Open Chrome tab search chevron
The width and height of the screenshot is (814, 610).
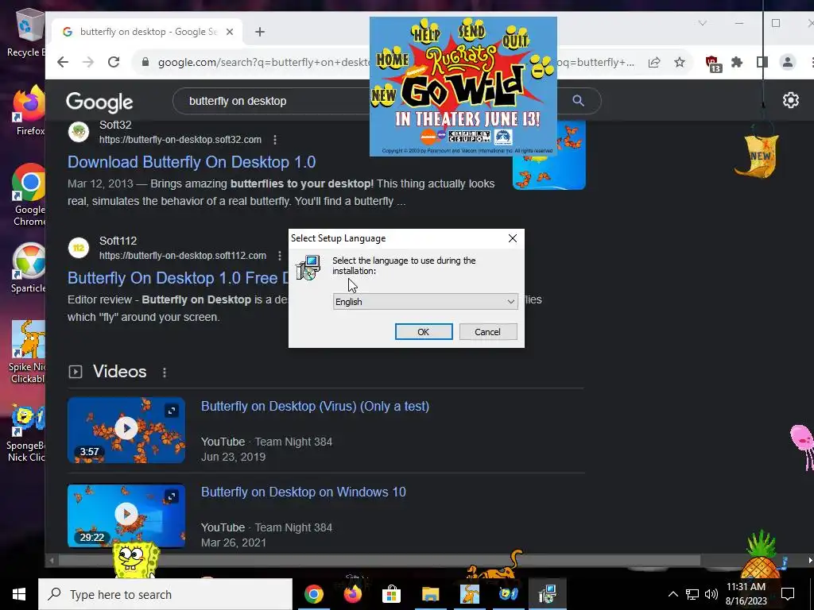click(x=703, y=23)
